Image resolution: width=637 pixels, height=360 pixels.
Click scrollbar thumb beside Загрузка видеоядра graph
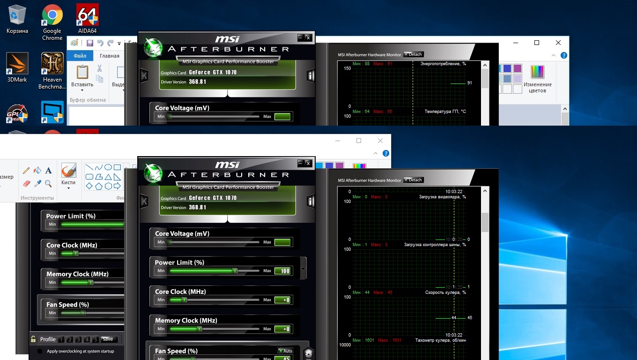(x=485, y=222)
